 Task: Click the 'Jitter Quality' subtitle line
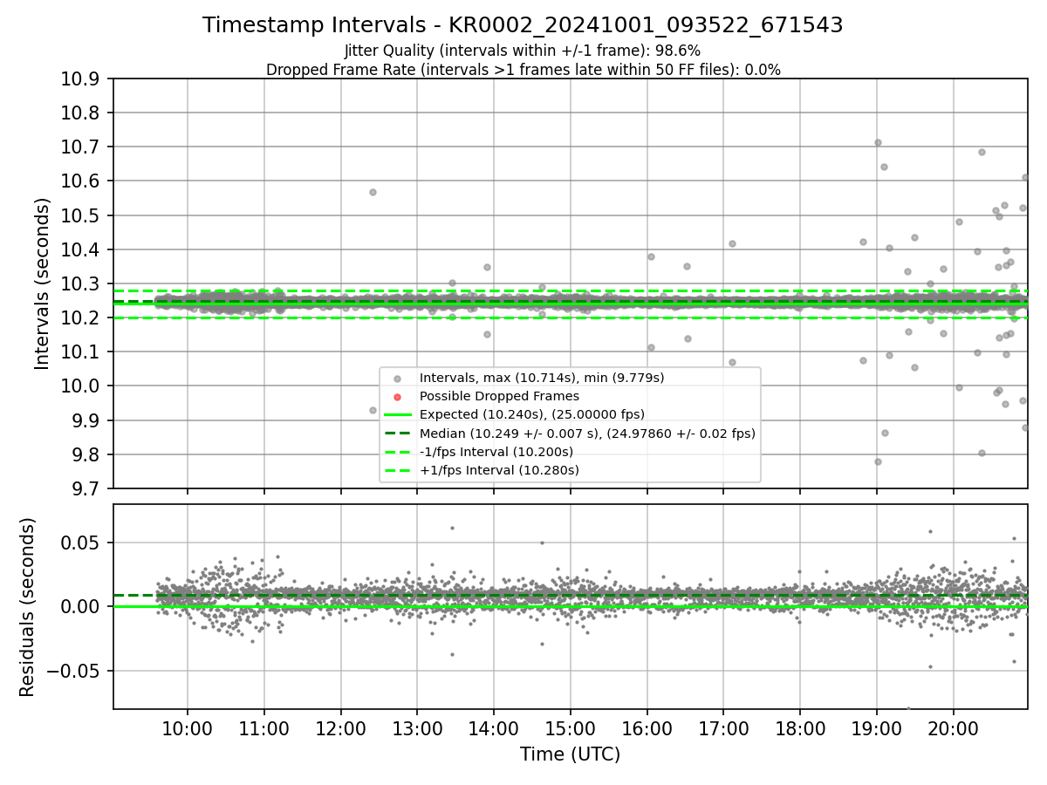coord(523,51)
